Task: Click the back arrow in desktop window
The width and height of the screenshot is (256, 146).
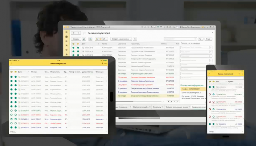Action: (74, 33)
